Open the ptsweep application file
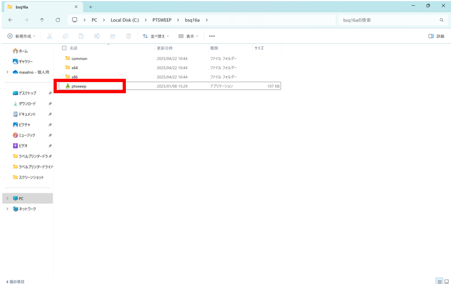Screen dimensions: 451x284 (79, 86)
